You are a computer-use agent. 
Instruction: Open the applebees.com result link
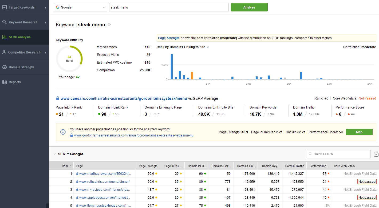[x=105, y=198]
